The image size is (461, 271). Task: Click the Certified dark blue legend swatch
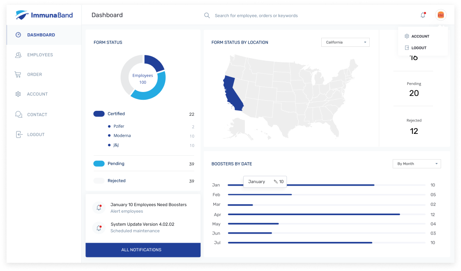coord(99,114)
